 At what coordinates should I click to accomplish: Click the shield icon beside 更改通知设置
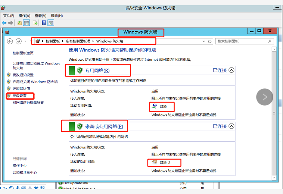pos(9,75)
